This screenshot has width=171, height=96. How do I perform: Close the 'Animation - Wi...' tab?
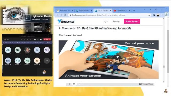tap(72, 11)
